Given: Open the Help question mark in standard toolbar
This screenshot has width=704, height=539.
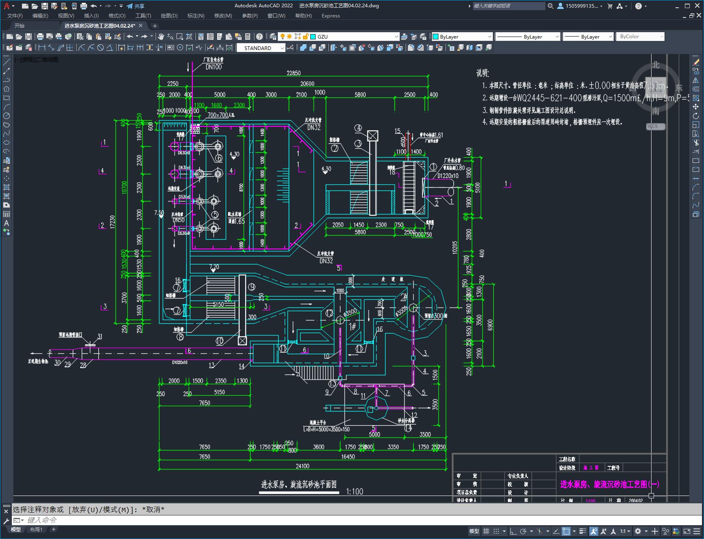Looking at the screenshot, I should coord(259,37).
